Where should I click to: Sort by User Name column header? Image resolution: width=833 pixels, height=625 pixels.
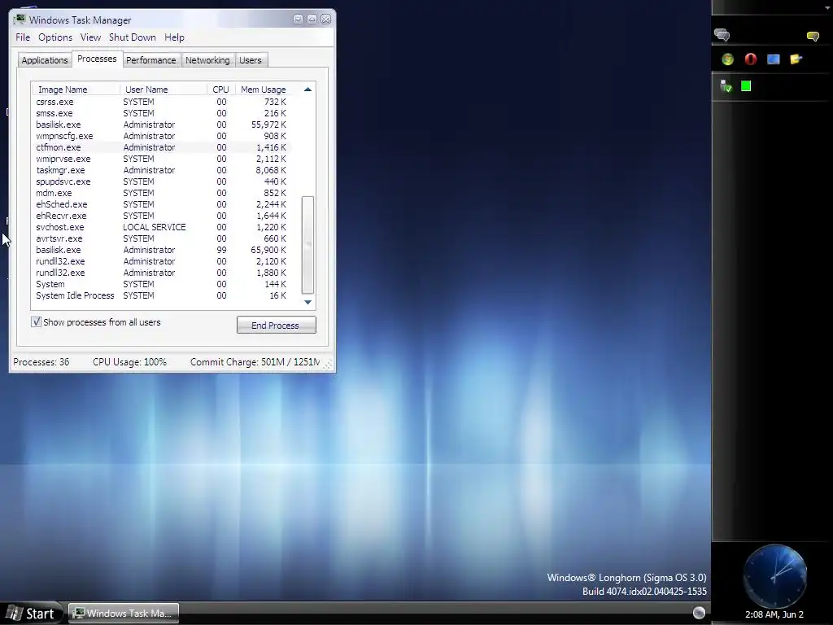(163, 90)
